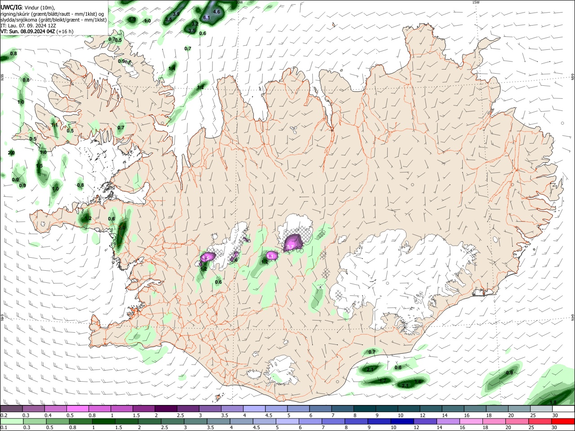The height and width of the screenshot is (431, 575).
Task: Click the 3.2 precipitation value label
Action: click(x=195, y=24)
